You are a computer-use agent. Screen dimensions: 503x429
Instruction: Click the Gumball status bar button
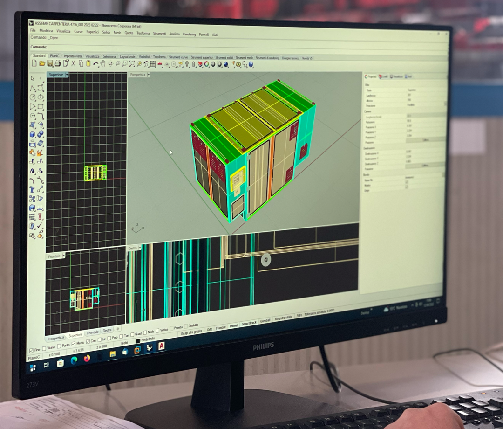coord(265,321)
